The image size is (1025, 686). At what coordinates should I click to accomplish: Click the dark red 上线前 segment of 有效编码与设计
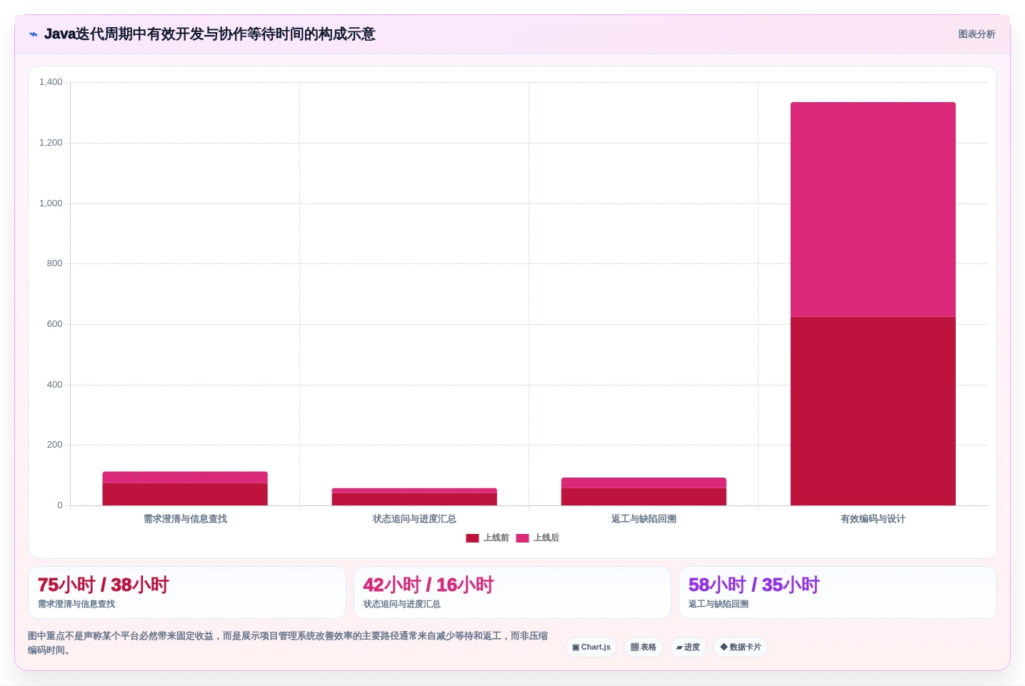(x=873, y=411)
